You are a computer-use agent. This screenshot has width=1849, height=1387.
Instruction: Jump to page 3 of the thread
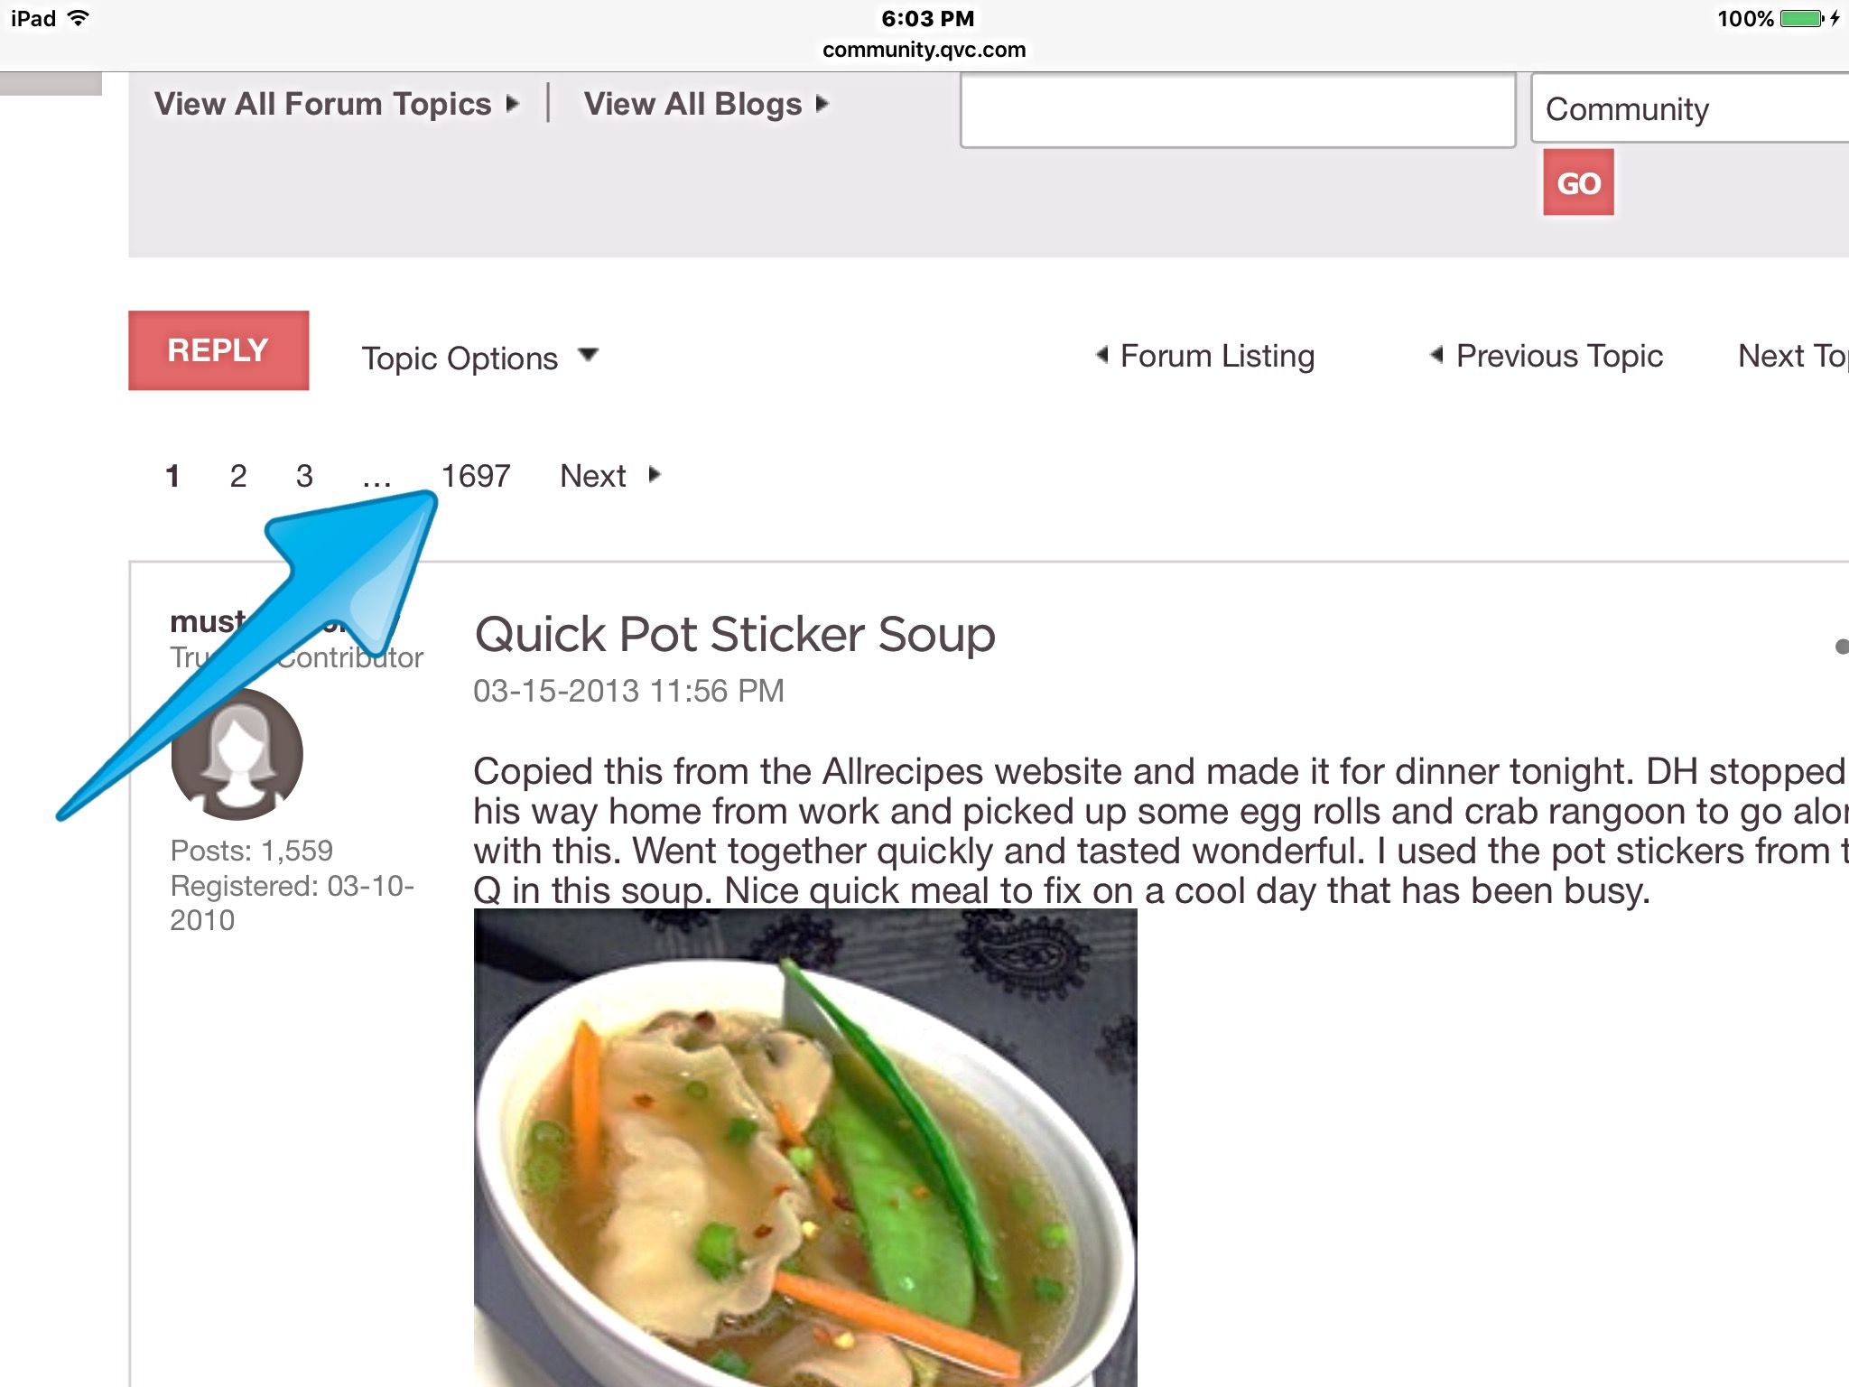pyautogui.click(x=304, y=476)
